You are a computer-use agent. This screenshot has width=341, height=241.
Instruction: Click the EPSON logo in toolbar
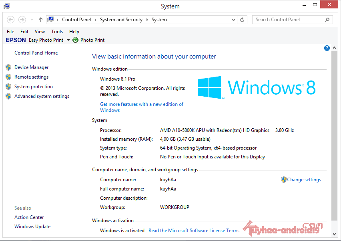(x=16, y=40)
